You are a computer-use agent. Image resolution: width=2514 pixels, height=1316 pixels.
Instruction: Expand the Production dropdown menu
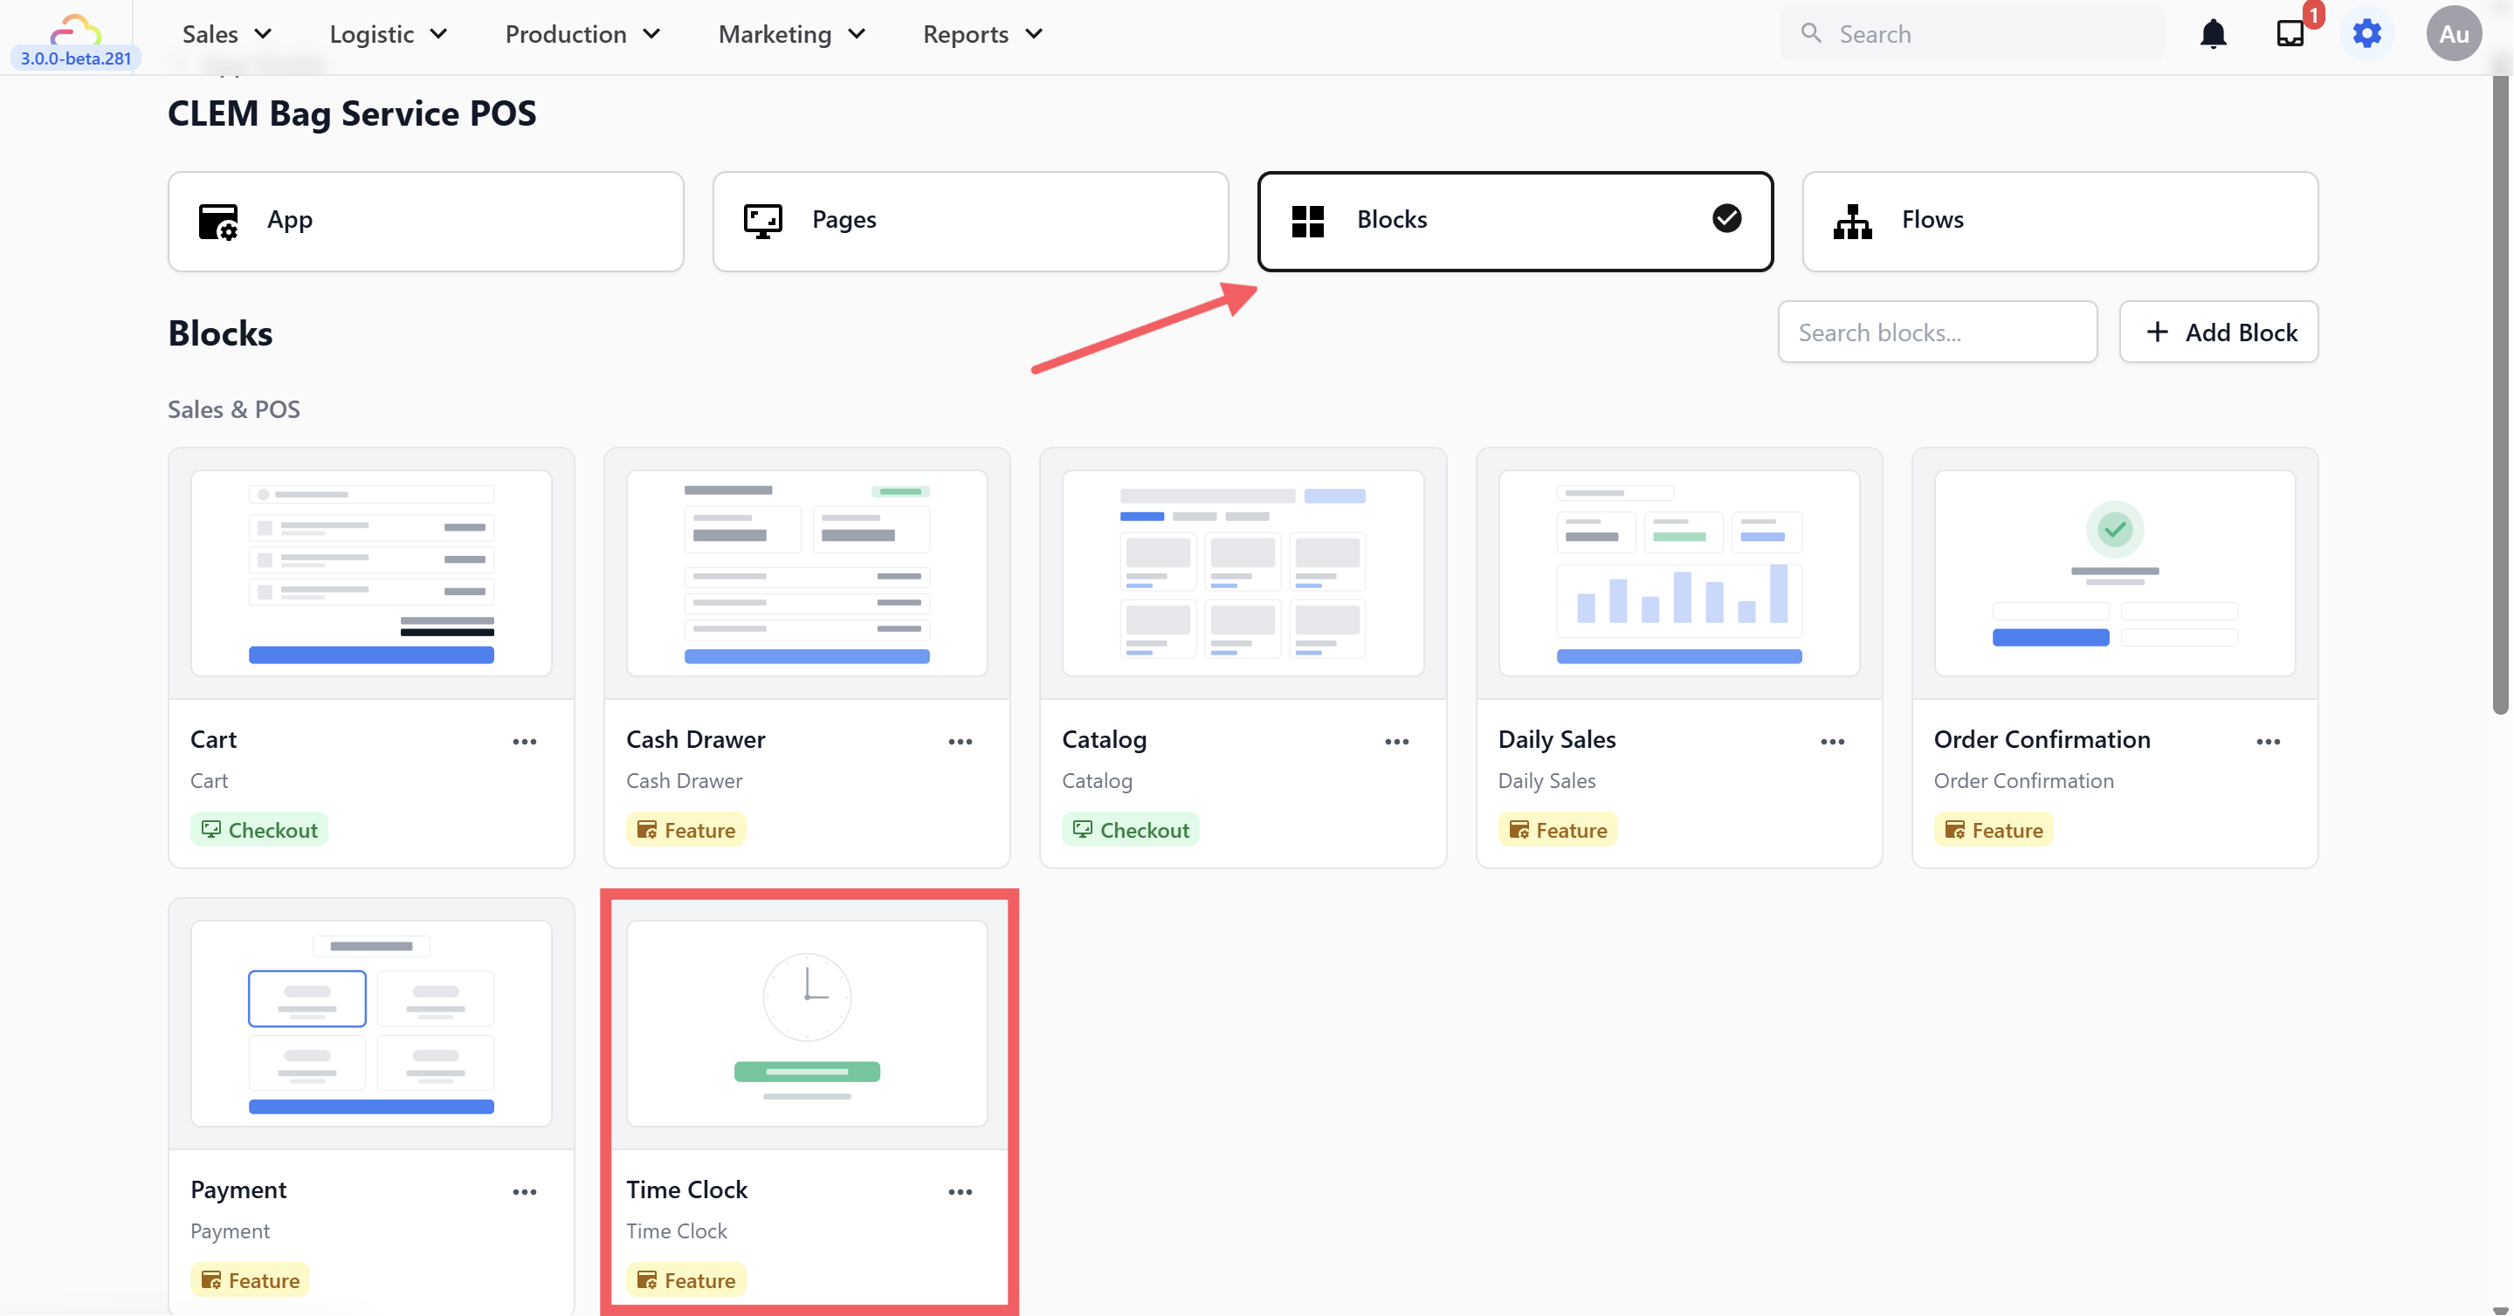(582, 34)
